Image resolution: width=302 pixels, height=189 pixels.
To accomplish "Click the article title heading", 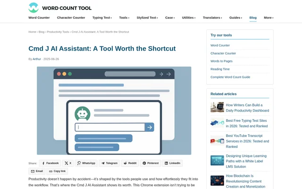I will tap(102, 49).
